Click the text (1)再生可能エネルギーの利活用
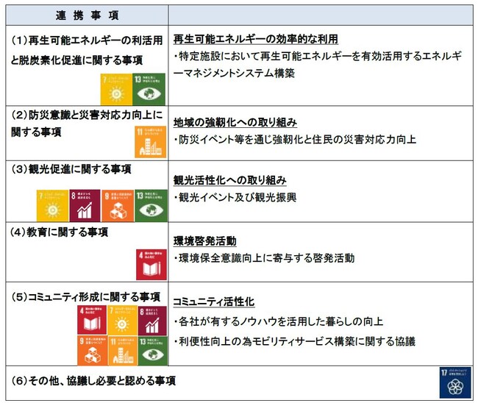The width and height of the screenshot is (478, 403). (87, 40)
